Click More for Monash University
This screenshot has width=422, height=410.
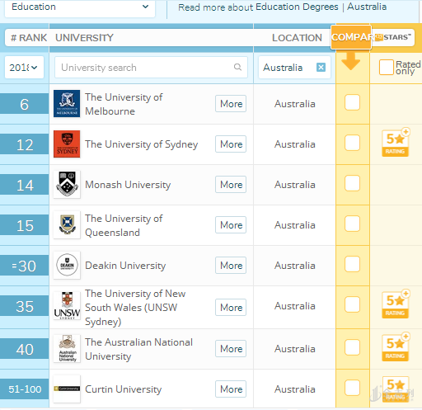click(231, 185)
